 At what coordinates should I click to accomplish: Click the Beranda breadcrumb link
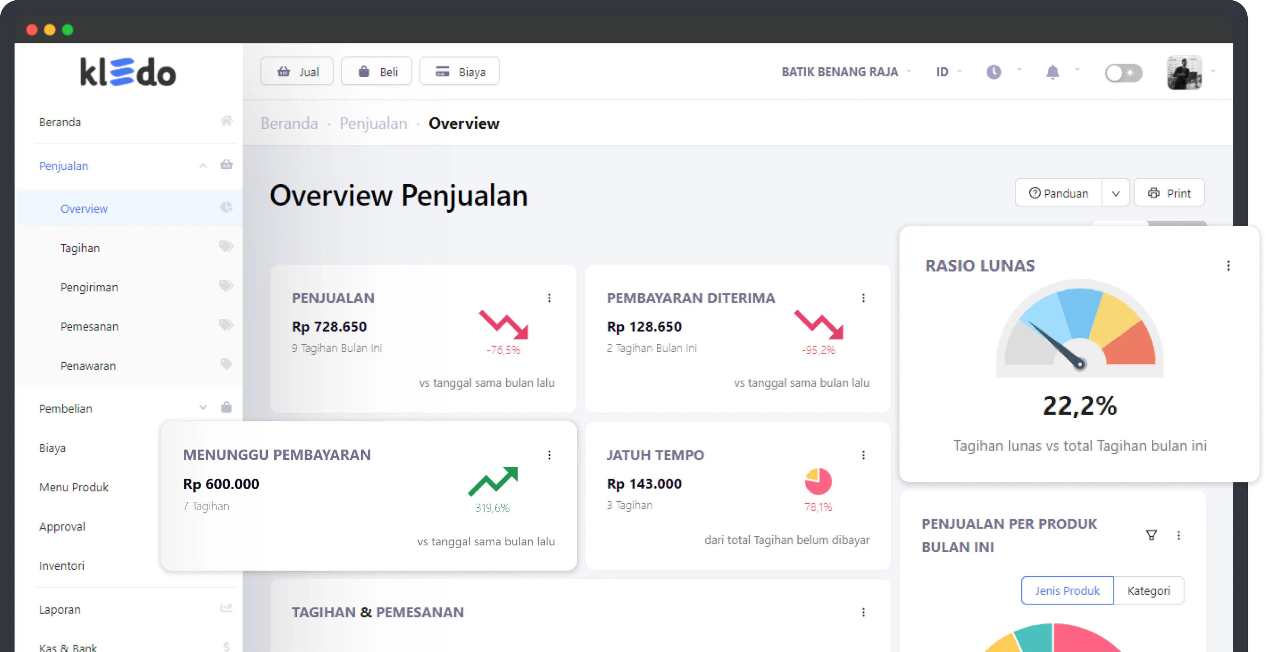(x=289, y=123)
